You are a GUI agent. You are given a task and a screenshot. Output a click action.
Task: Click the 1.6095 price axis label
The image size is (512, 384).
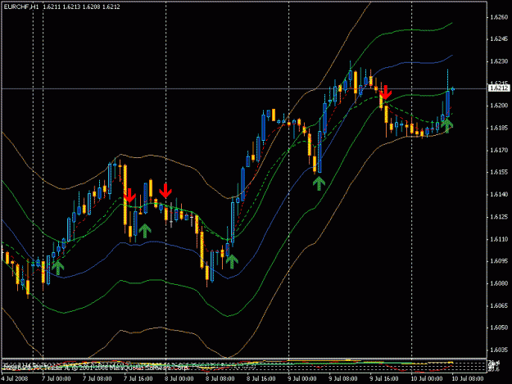tap(499, 260)
